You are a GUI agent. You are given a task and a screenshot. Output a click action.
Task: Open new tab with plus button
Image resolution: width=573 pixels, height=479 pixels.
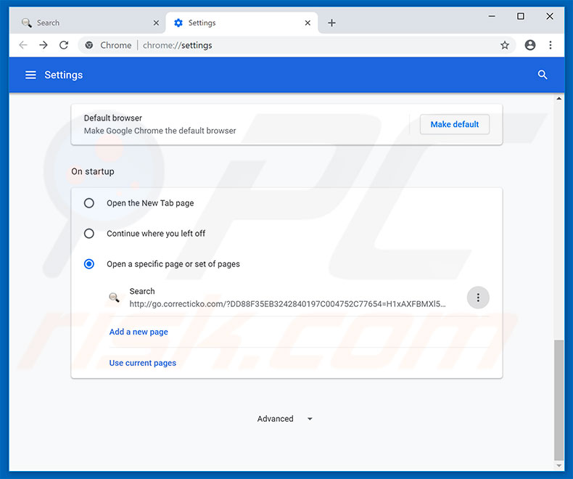coord(331,23)
